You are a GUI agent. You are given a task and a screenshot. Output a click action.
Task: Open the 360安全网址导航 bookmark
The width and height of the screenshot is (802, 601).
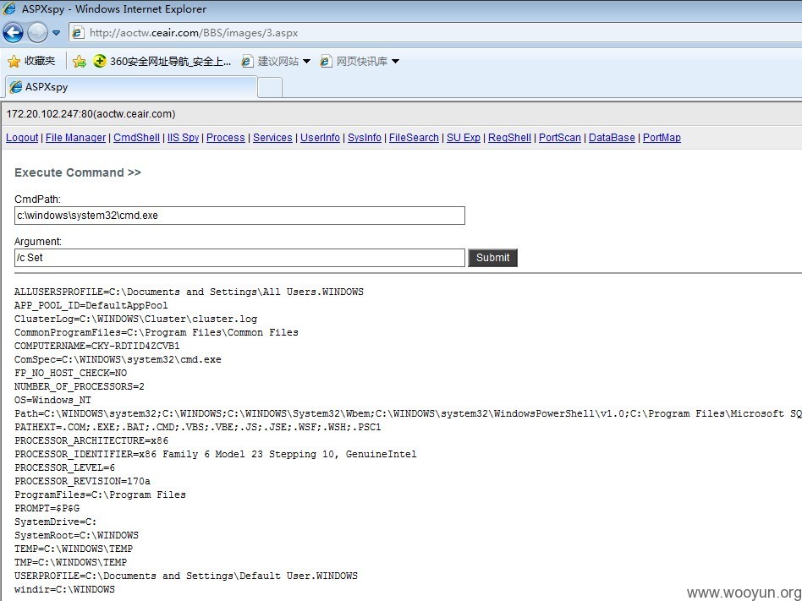point(162,62)
